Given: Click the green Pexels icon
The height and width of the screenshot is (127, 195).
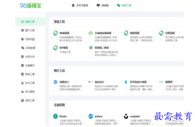Looking at the screenshot, I should pyautogui.click(x=55, y=116).
